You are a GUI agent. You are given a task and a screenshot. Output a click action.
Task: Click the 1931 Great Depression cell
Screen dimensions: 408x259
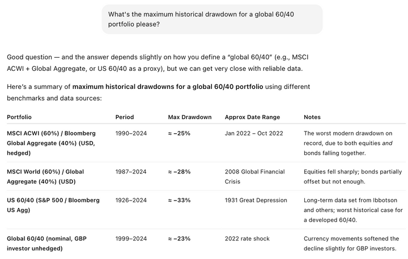[256, 200]
